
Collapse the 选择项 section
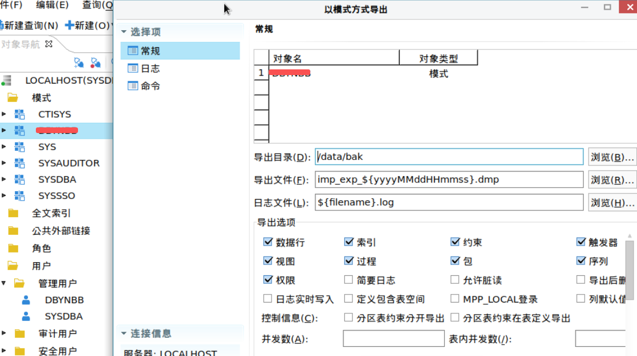(124, 32)
